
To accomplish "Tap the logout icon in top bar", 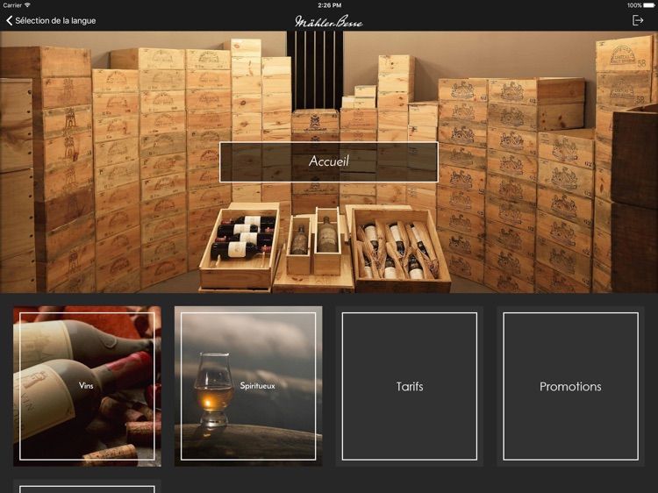I will (x=638, y=20).
